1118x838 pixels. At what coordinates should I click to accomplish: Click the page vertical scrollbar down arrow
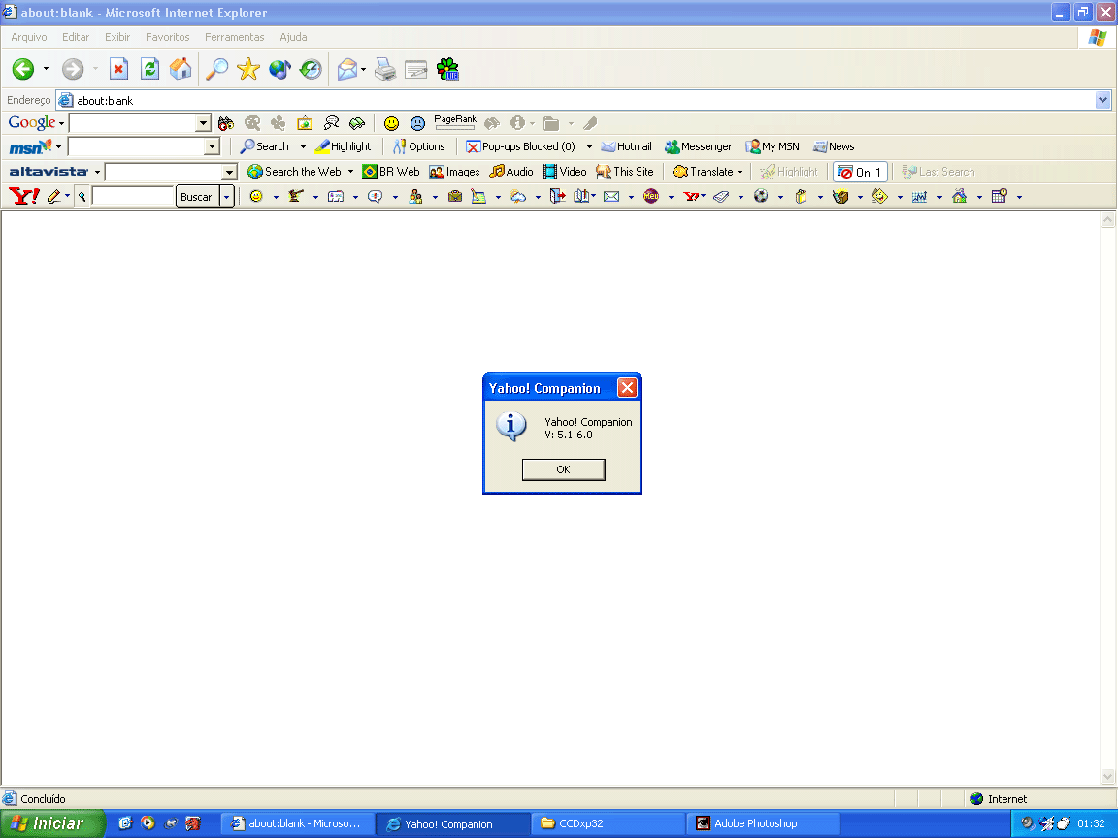(x=1107, y=776)
